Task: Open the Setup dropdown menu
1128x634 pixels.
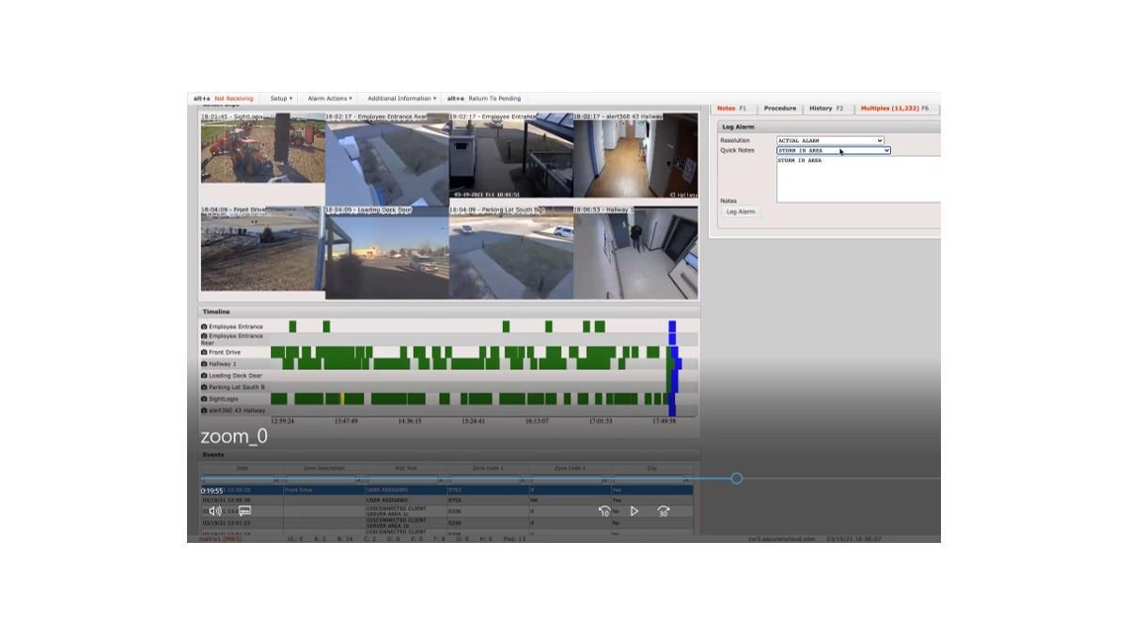Action: pos(281,99)
